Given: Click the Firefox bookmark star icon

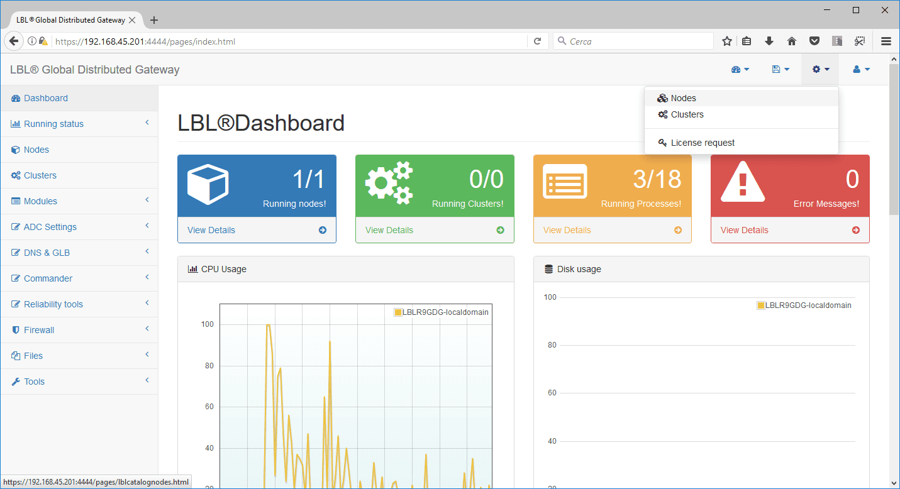Looking at the screenshot, I should click(727, 41).
